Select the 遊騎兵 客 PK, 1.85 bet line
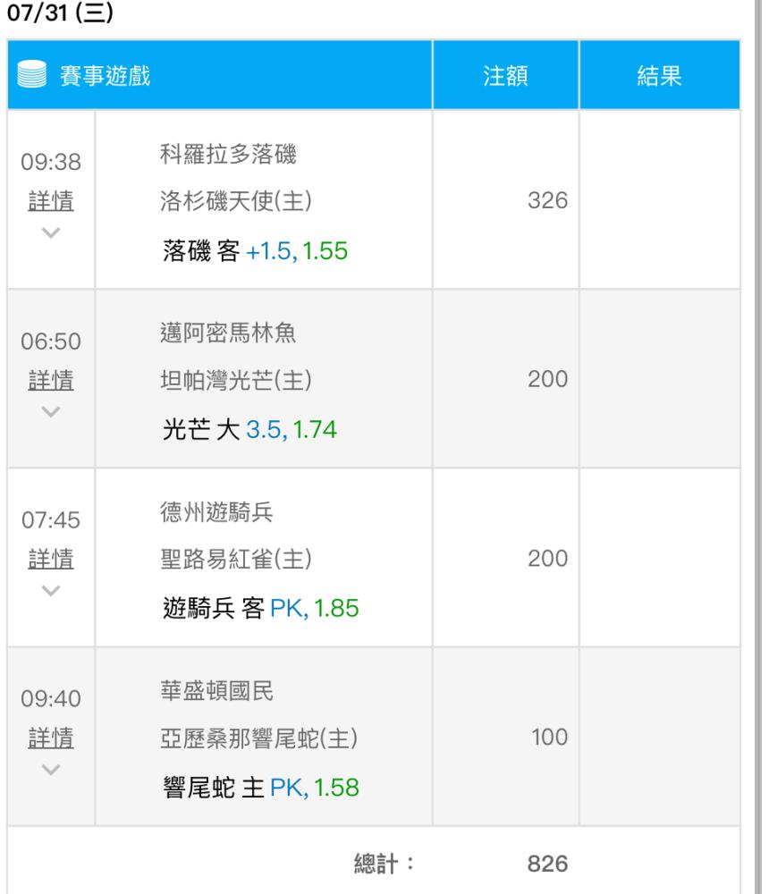This screenshot has height=894, width=769. (x=261, y=608)
